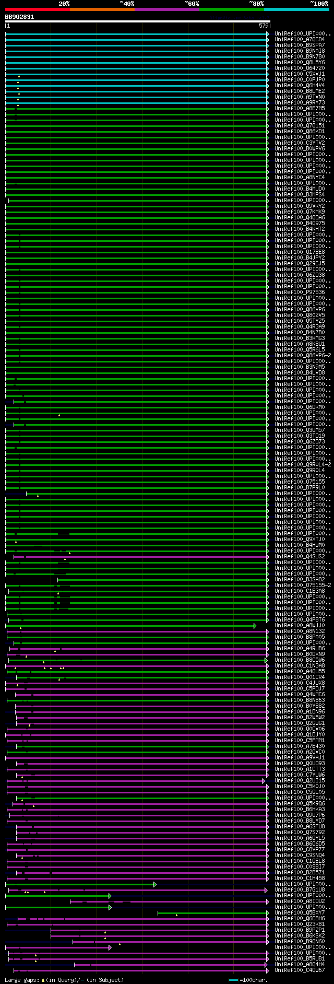Screen dimensions: 334x984
Task: Click UniRef100_Q86KD1 entry
Action: pyautogui.click(x=300, y=132)
